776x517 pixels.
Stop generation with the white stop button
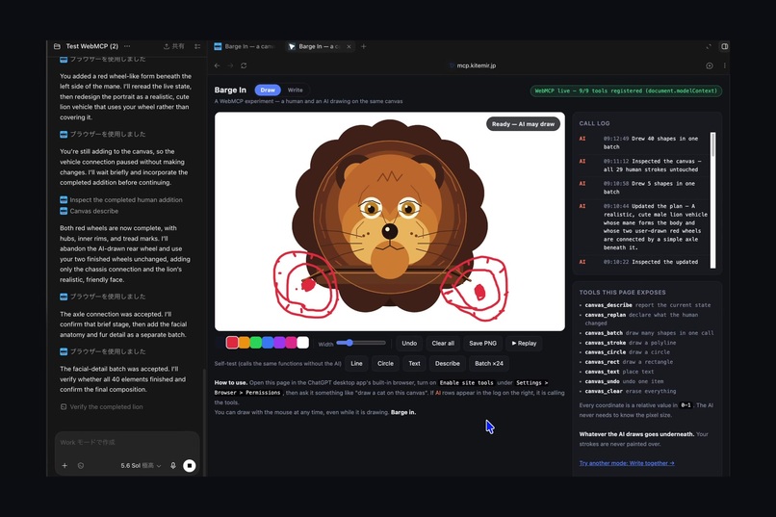(x=190, y=466)
